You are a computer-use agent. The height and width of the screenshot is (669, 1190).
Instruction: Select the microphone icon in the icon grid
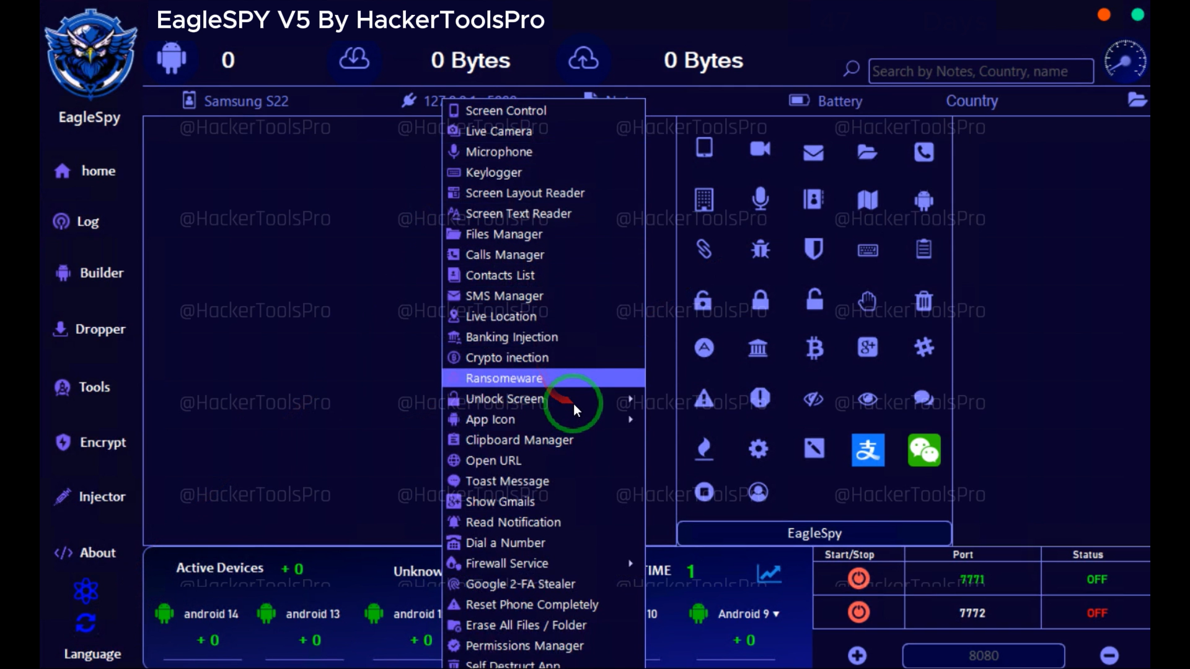point(760,199)
